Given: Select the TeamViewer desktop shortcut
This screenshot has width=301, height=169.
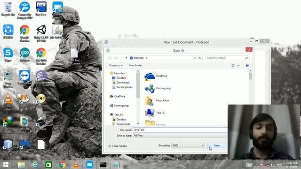Looking at the screenshot, I should (x=24, y=79).
